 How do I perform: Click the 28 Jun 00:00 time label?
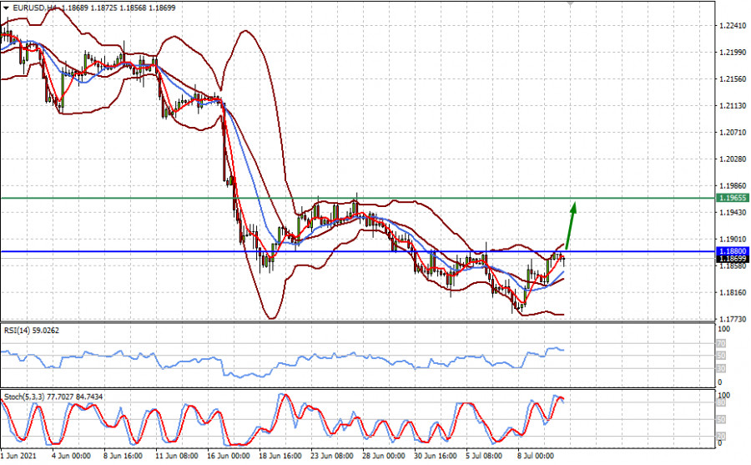[x=381, y=457]
